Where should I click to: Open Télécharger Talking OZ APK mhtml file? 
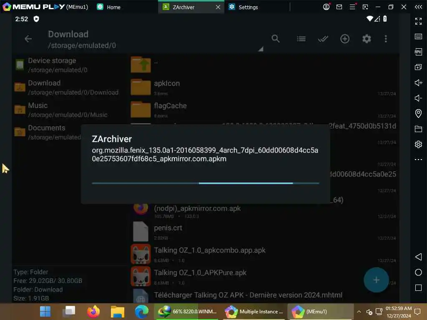263,296
